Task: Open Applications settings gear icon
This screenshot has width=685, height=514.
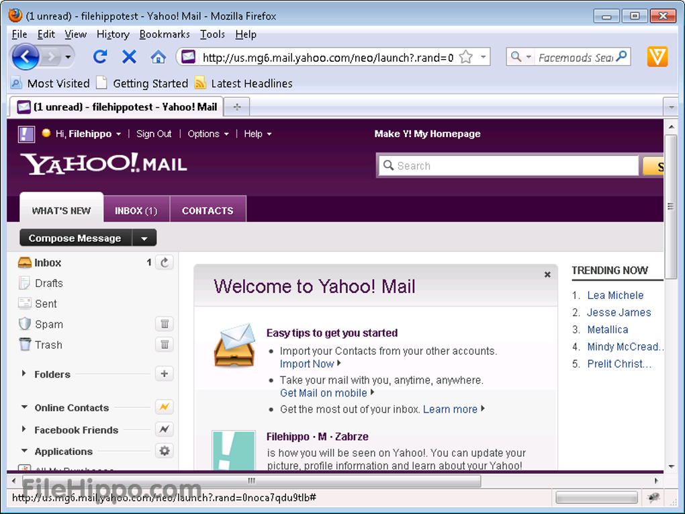Action: [164, 452]
